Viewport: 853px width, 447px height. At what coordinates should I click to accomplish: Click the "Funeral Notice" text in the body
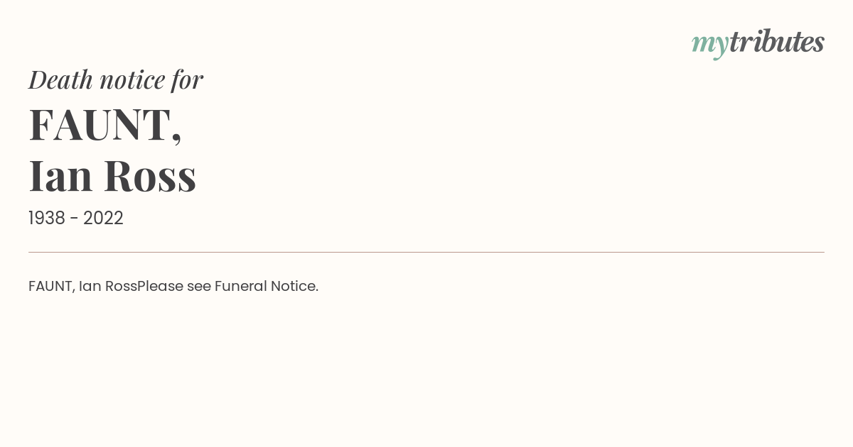[x=266, y=287]
